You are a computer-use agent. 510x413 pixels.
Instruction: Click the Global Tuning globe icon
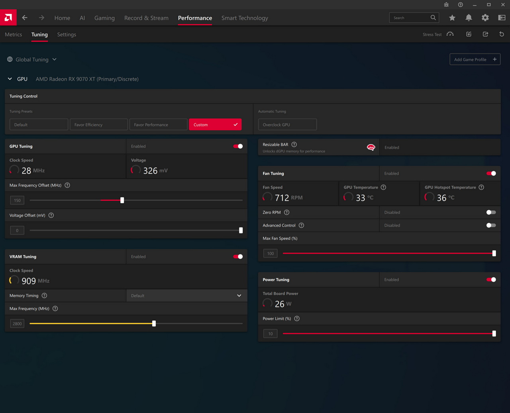(10, 59)
